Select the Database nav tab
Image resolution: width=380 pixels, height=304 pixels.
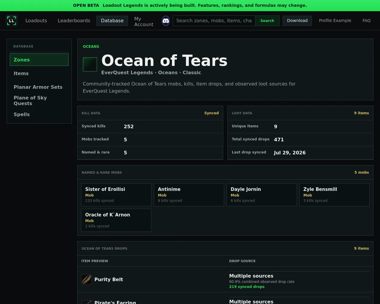(112, 21)
